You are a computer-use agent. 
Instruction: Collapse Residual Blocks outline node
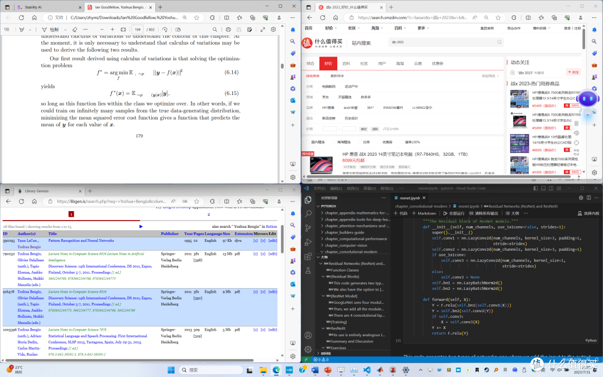click(x=323, y=276)
